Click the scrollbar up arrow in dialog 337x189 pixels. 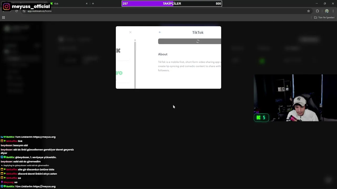(135, 40)
